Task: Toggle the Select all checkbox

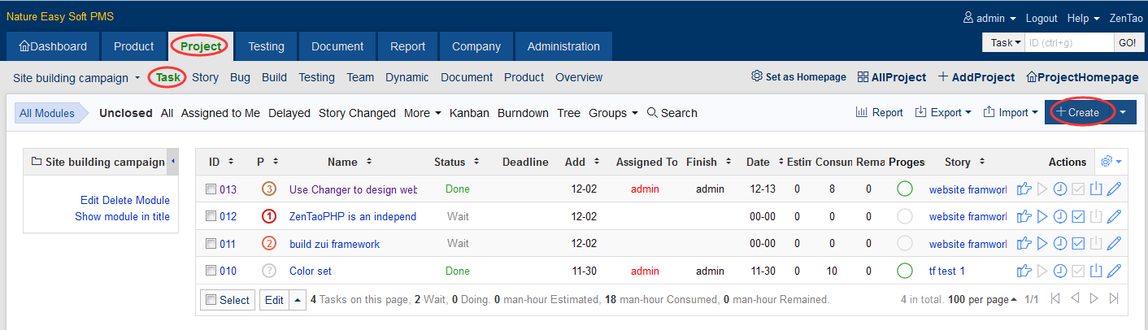Action: tap(211, 300)
